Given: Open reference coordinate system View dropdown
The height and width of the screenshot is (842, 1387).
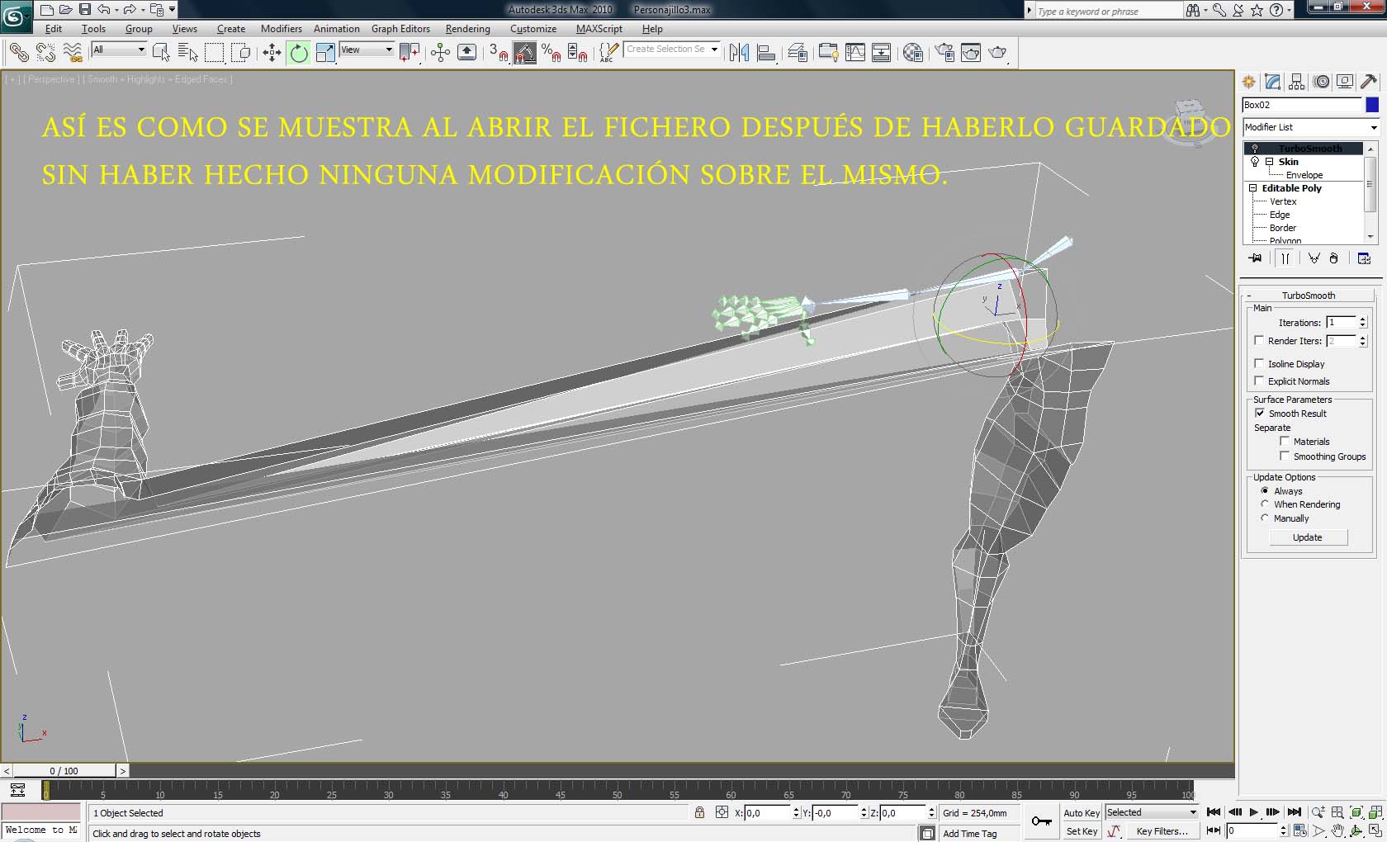Looking at the screenshot, I should coord(367,50).
